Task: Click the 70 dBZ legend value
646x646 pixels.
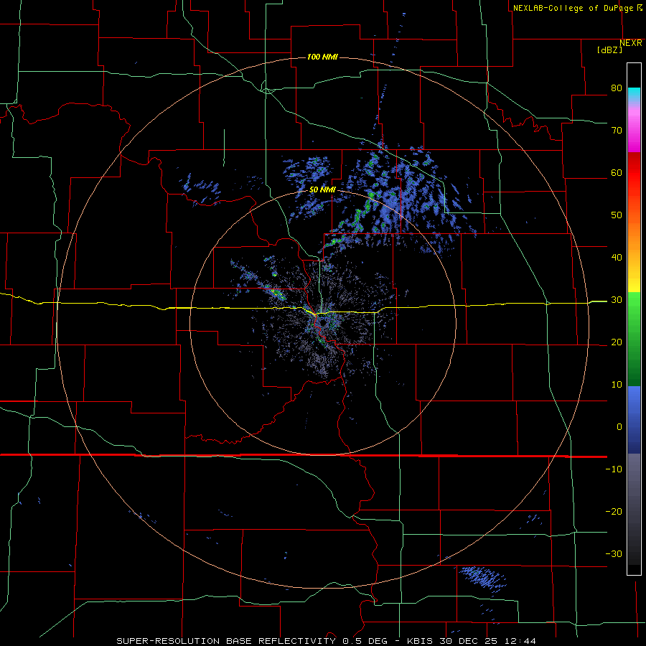Action: coord(617,131)
